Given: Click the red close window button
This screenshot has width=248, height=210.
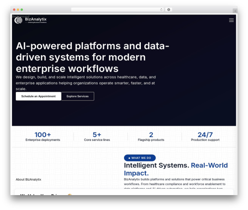Looking at the screenshot, I should (14, 10).
